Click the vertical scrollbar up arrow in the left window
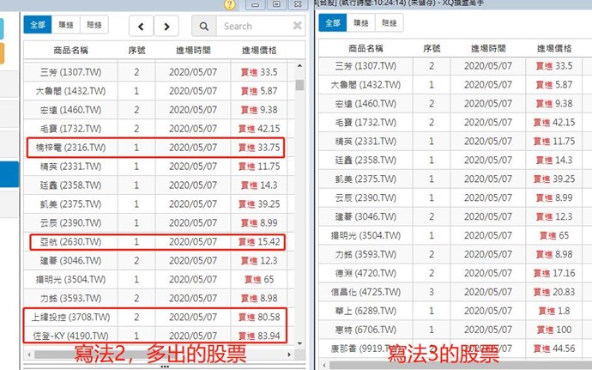The image size is (592, 370). tap(299, 66)
